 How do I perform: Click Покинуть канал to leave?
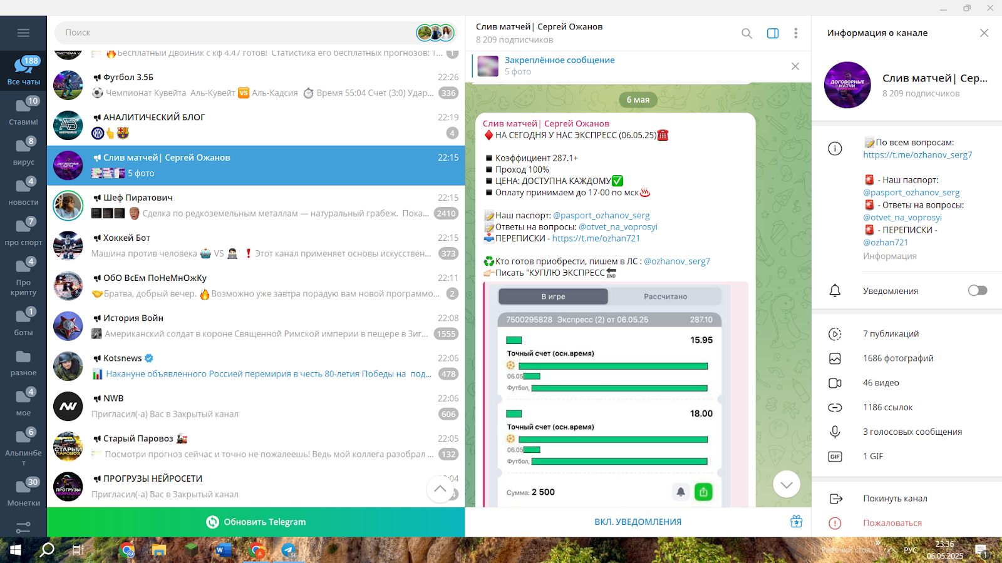tap(895, 499)
